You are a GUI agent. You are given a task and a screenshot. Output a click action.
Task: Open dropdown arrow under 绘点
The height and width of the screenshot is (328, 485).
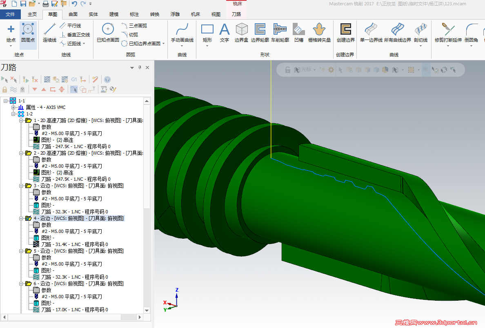coord(11,46)
